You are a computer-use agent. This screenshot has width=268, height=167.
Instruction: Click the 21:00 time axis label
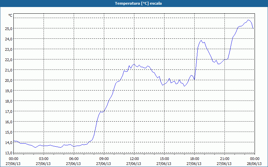(x=224, y=159)
